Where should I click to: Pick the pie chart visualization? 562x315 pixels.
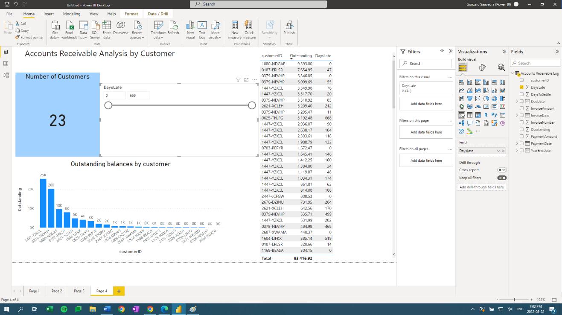pos(486,99)
